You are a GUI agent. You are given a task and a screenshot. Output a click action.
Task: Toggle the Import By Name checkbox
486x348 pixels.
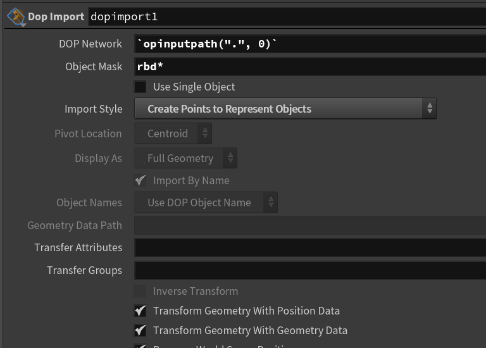tap(140, 180)
